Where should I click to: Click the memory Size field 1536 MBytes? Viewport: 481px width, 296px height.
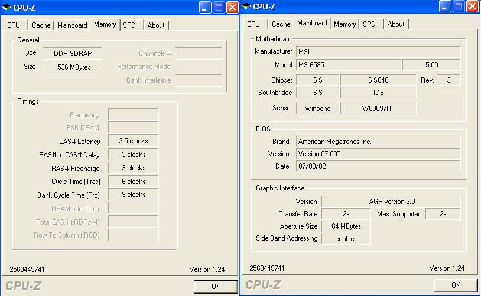click(x=72, y=67)
